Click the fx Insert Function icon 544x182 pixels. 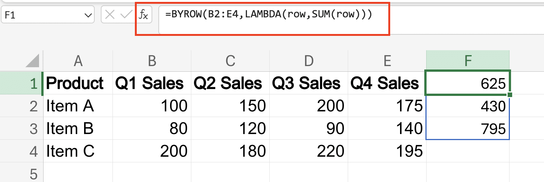144,15
